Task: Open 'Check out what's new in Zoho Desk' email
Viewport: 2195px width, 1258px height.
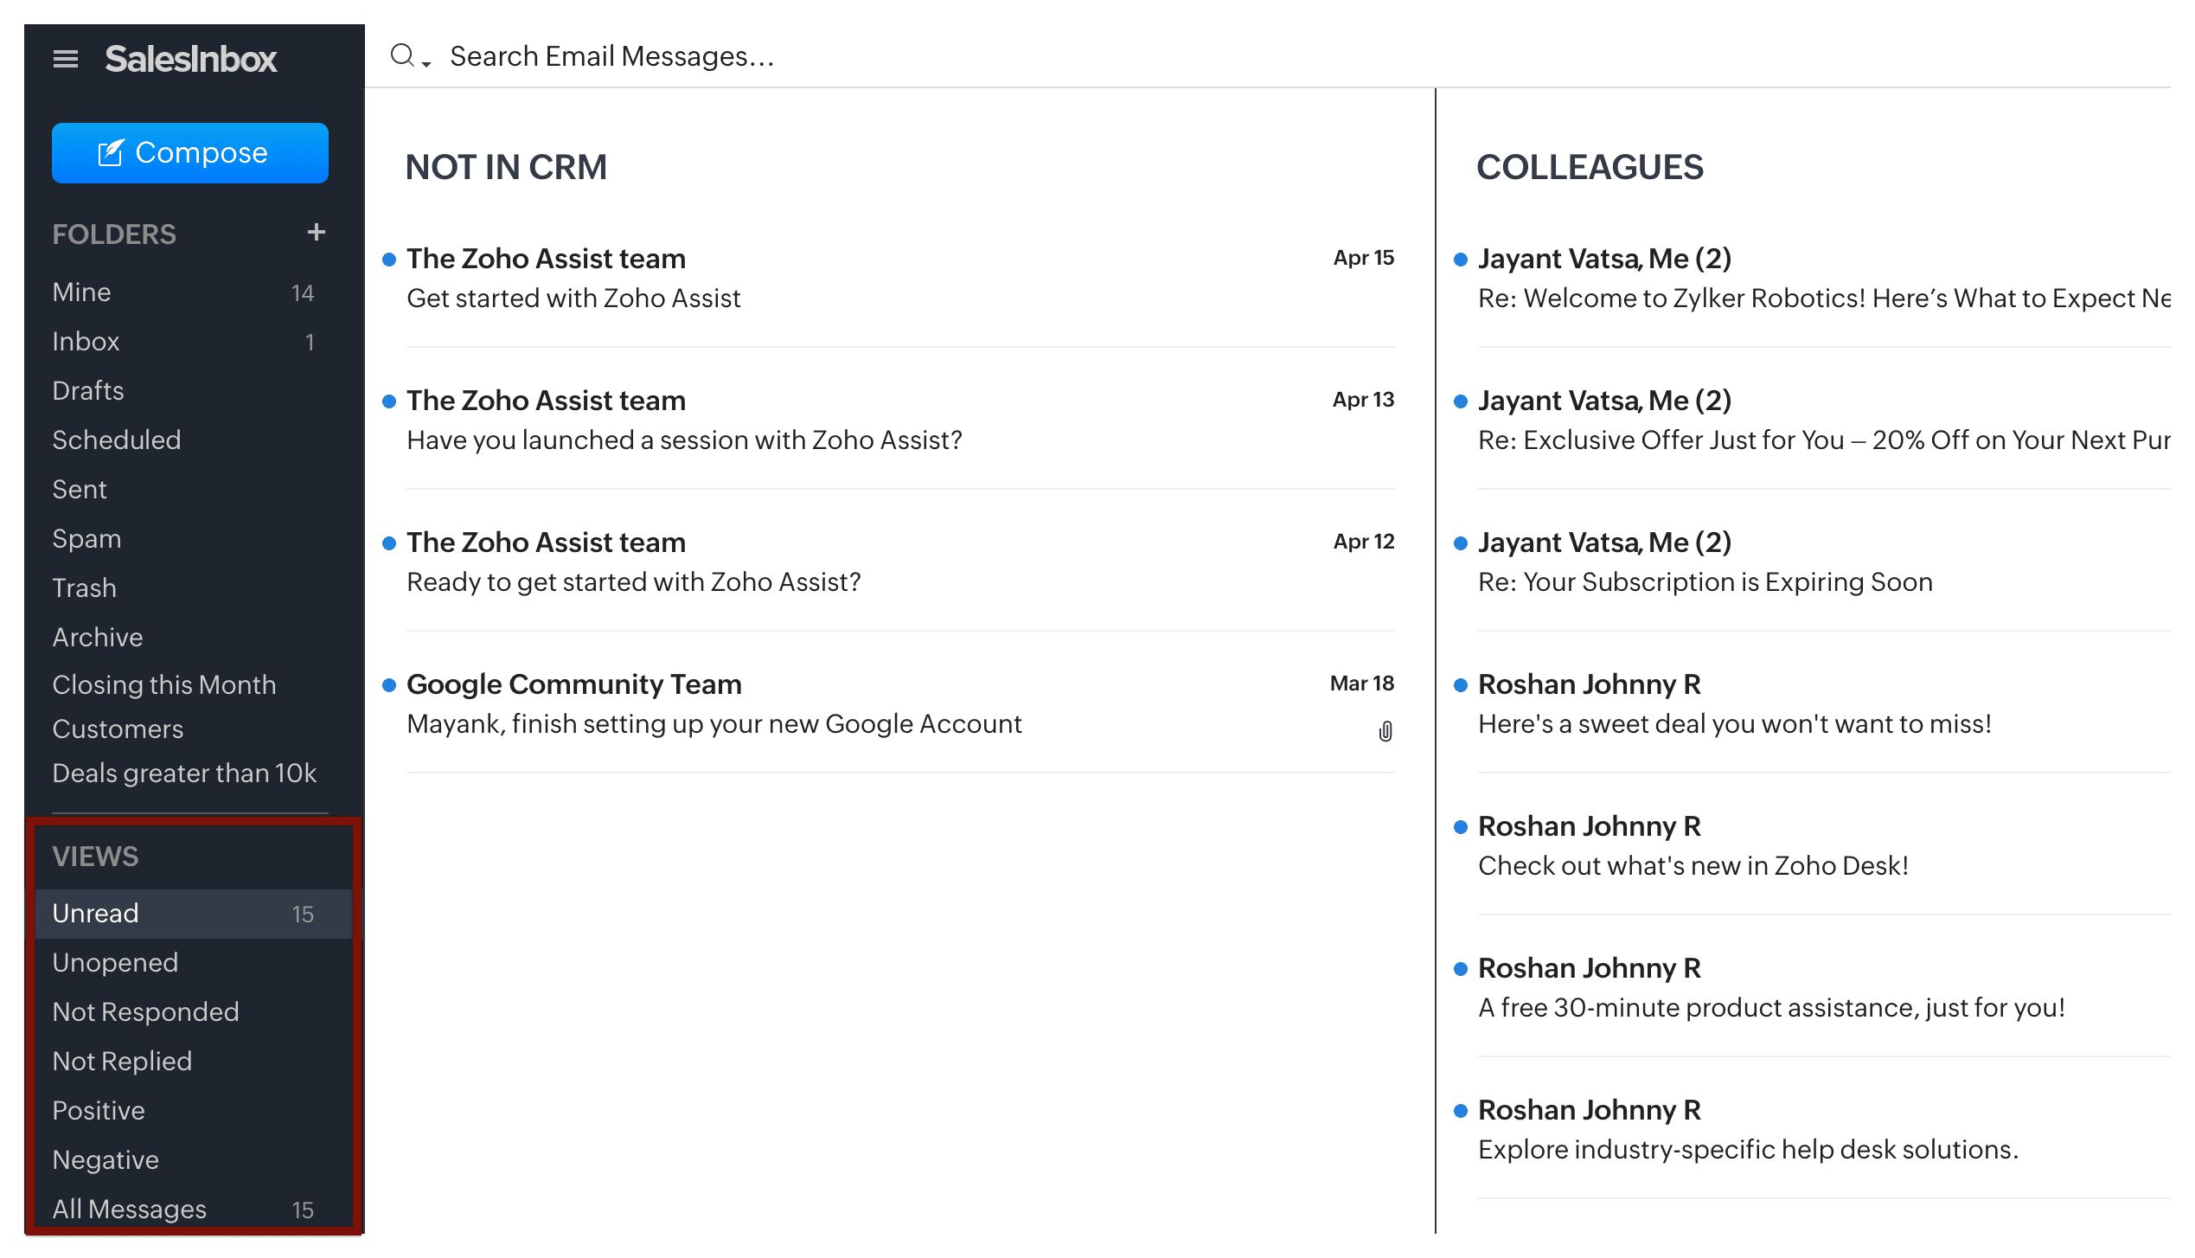Action: (1693, 866)
